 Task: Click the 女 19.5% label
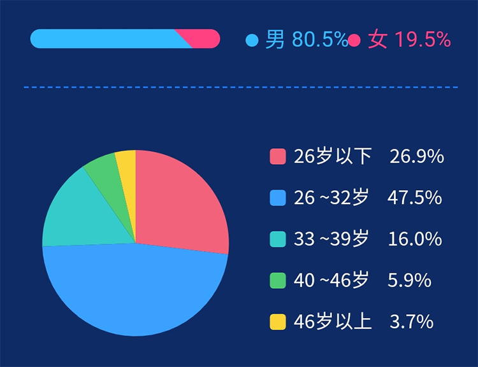(x=409, y=41)
